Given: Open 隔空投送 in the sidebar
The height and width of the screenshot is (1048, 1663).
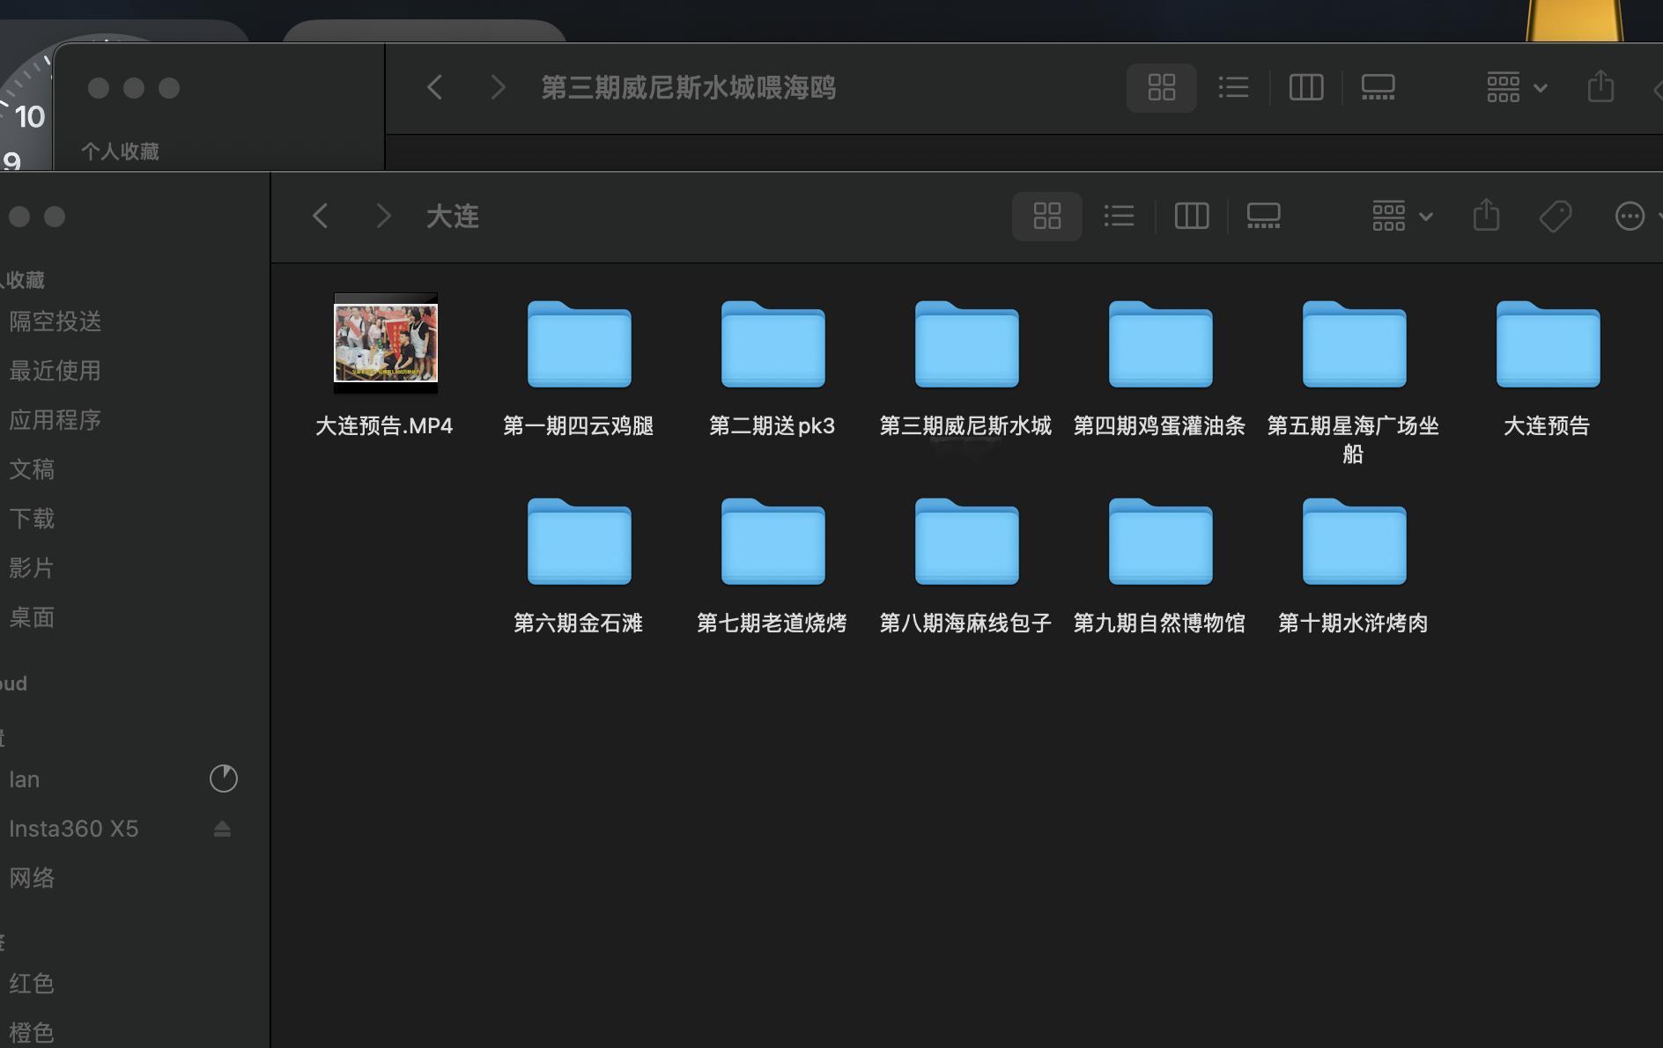Looking at the screenshot, I should pos(55,321).
